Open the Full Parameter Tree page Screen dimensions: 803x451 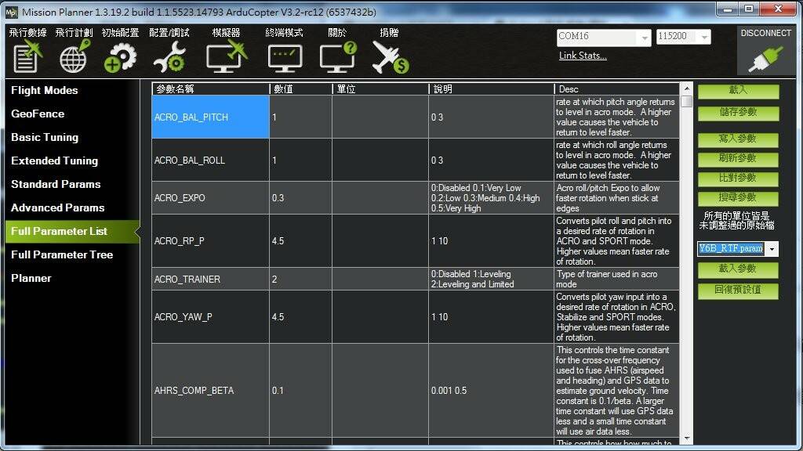click(62, 255)
